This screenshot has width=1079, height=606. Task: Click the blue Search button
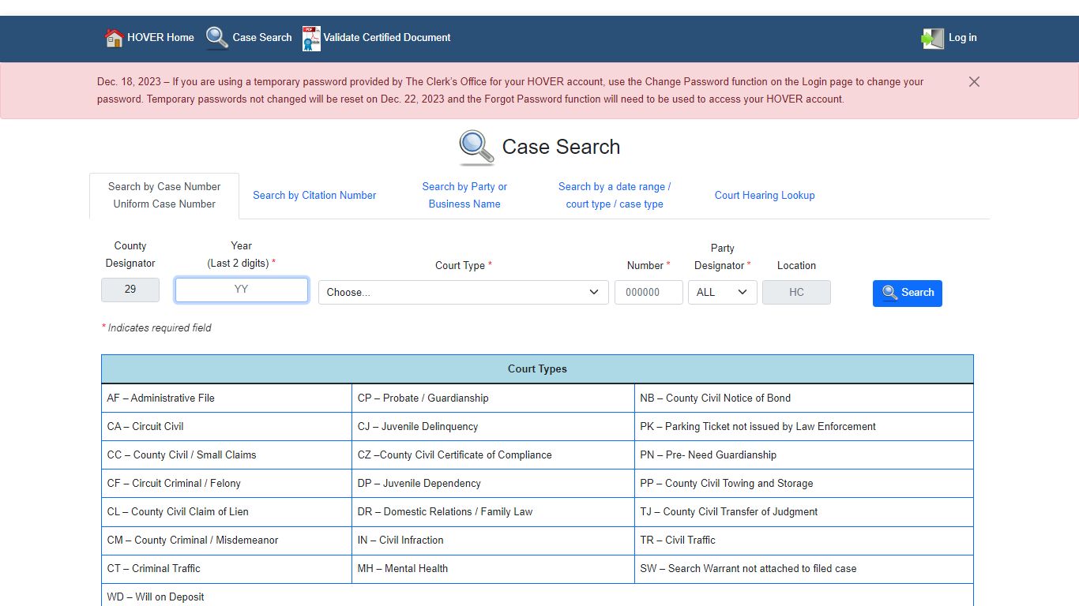point(908,294)
